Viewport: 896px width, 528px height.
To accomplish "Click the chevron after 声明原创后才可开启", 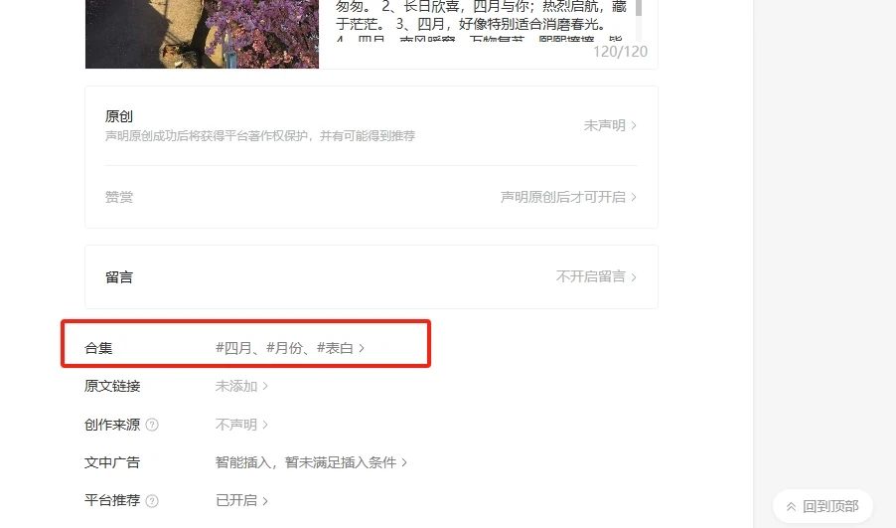I will 634,197.
